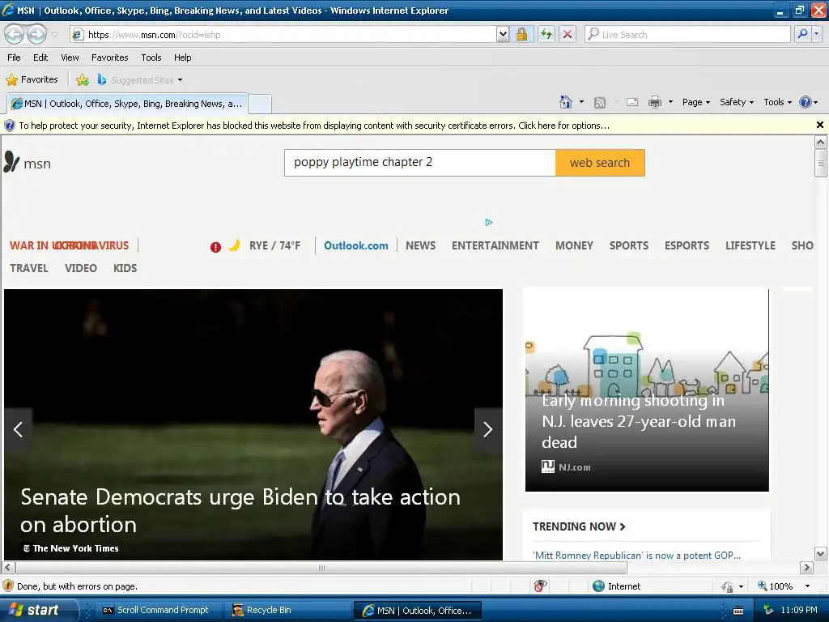Open the ENTERTAINMENT navigation link
Viewport: 829px width, 622px height.
(x=495, y=245)
